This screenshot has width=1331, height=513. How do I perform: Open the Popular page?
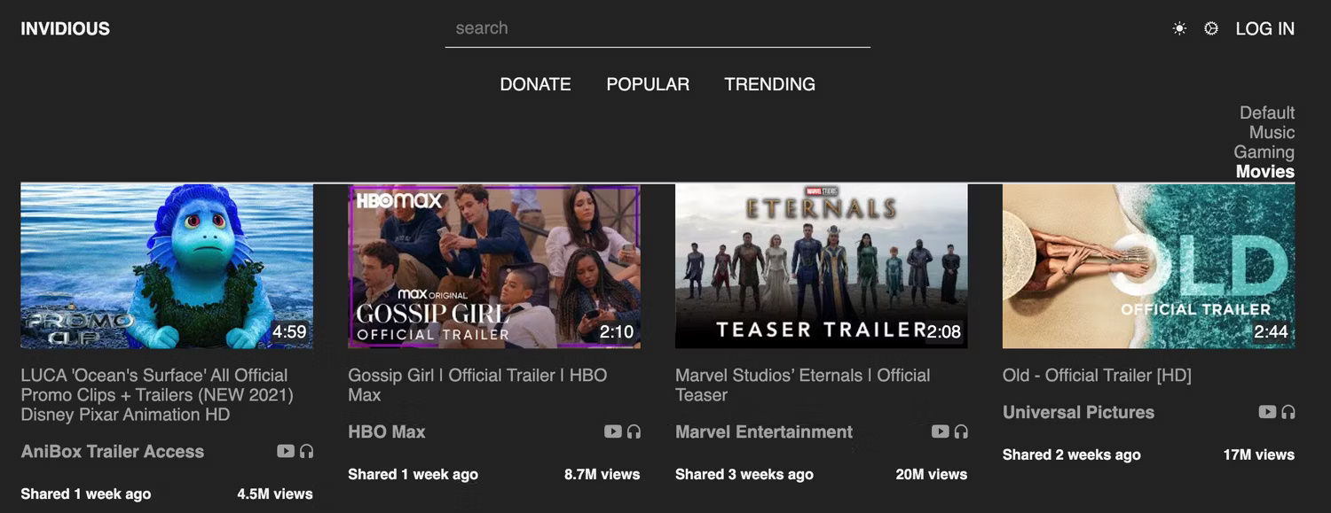(x=648, y=84)
